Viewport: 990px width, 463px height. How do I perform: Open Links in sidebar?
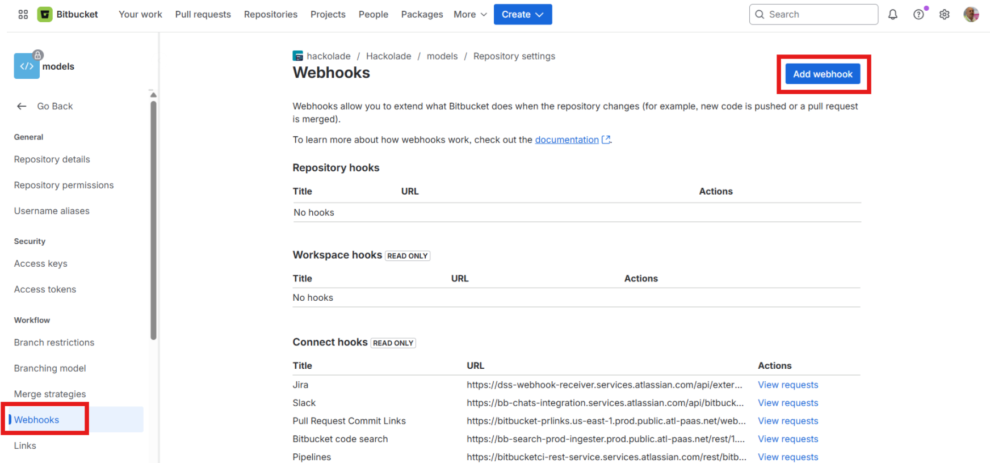(25, 445)
